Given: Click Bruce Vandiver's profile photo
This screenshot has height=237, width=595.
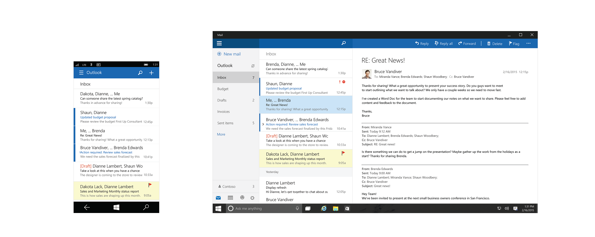Looking at the screenshot, I should [367, 74].
